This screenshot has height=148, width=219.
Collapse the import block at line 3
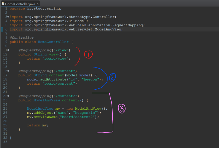pyautogui.click(x=8, y=17)
